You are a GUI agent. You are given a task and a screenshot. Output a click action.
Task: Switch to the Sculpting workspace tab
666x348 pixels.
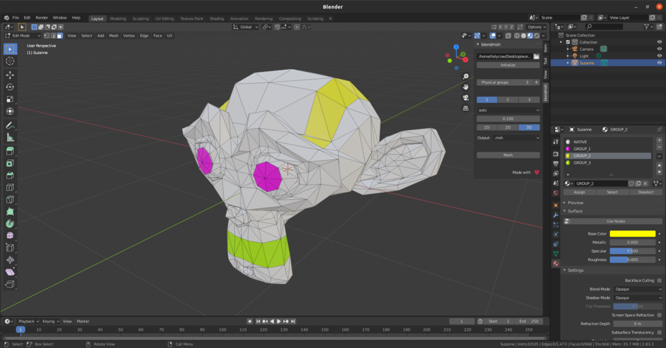(141, 19)
